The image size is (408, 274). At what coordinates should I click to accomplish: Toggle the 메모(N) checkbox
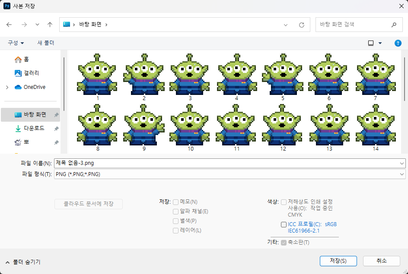point(175,202)
